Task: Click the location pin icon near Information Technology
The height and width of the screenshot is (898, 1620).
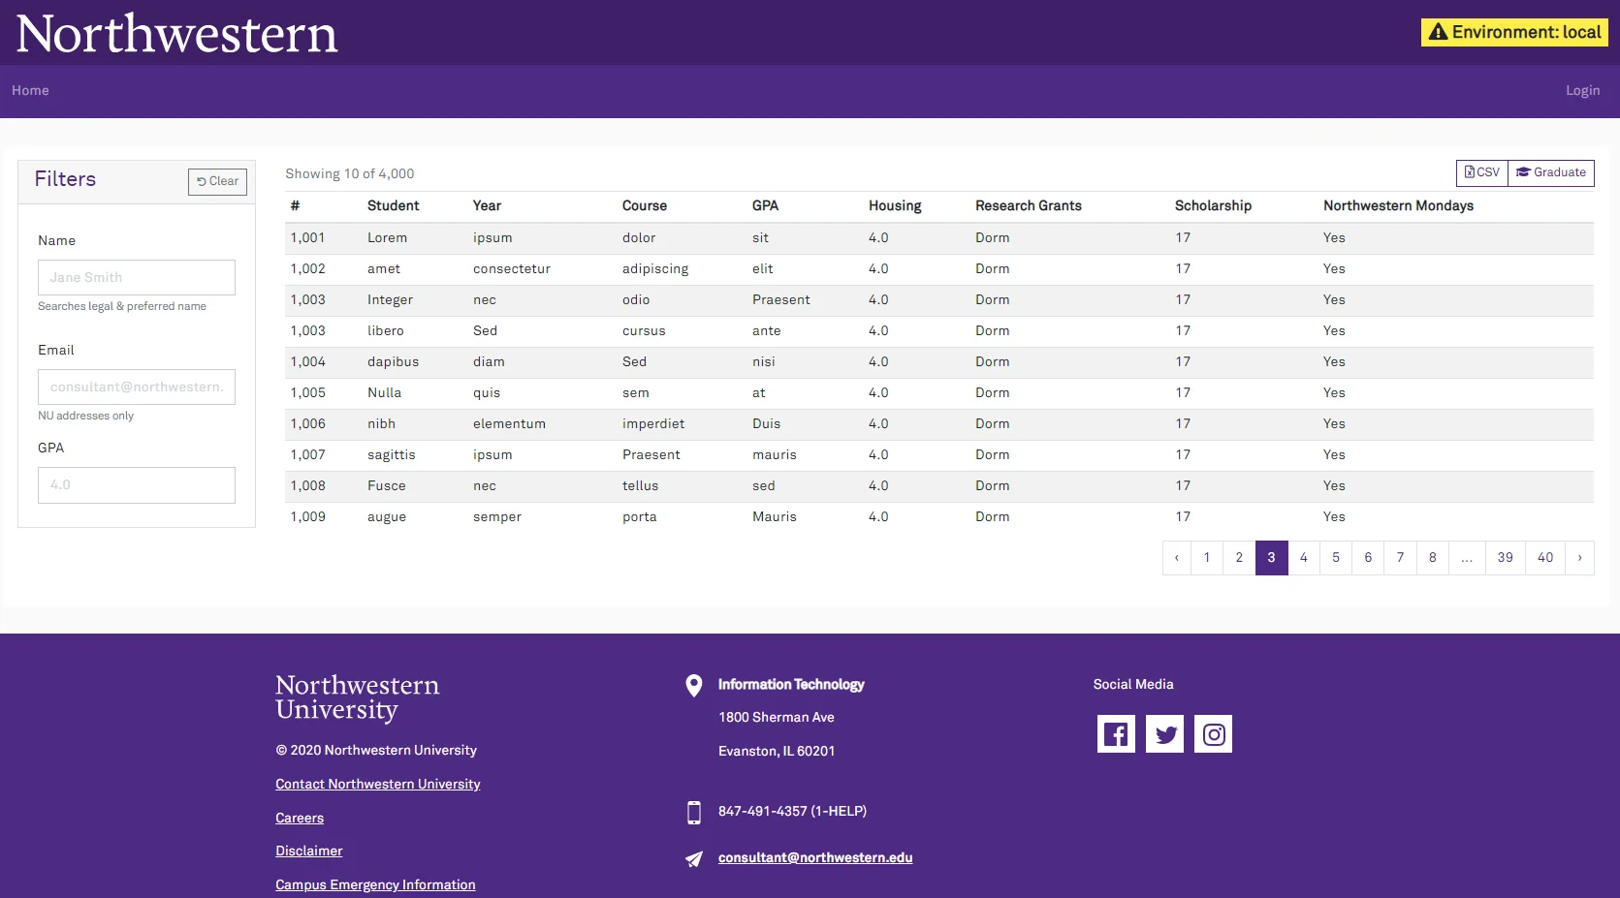Action: (x=693, y=685)
